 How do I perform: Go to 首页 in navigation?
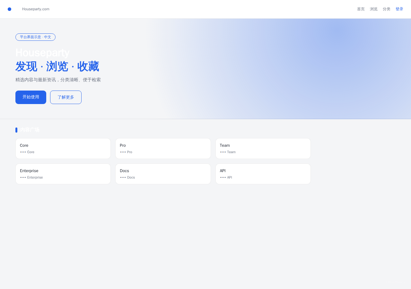361,9
